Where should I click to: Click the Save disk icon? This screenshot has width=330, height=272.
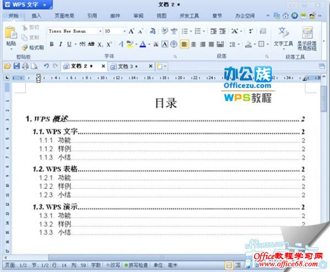point(16,66)
